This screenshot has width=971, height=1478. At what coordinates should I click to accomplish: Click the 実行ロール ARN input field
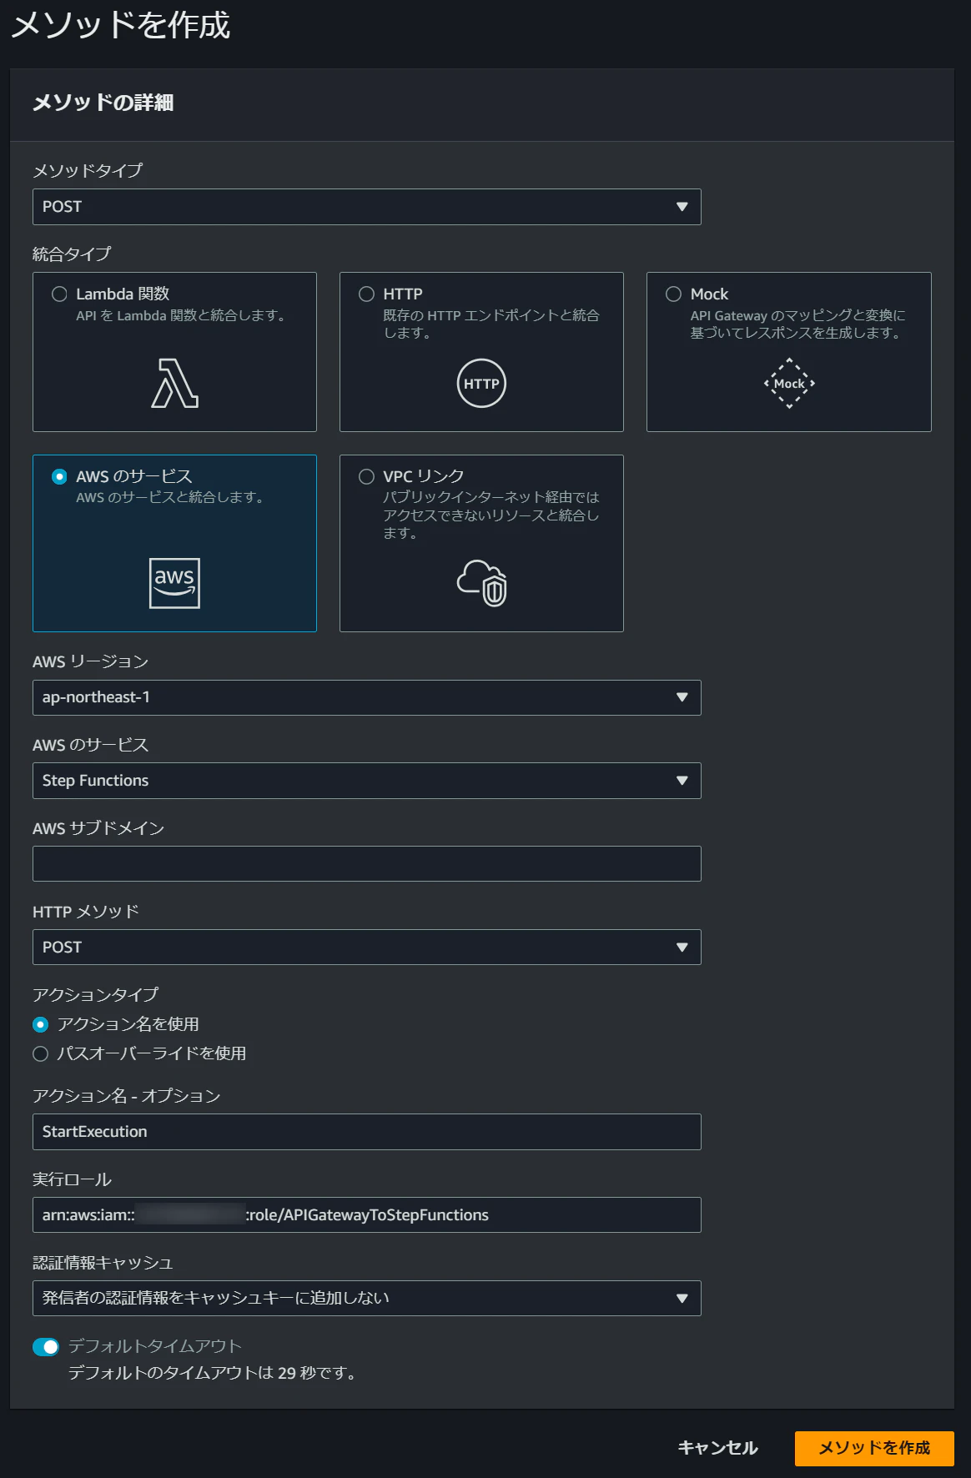pyautogui.click(x=366, y=1215)
